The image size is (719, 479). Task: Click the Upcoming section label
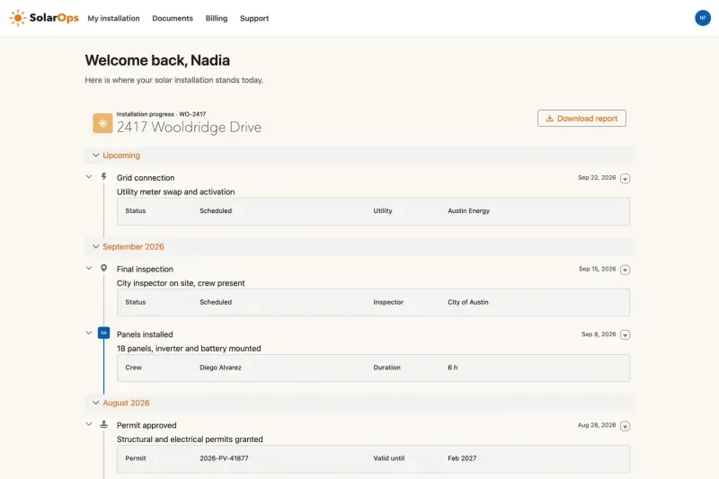click(x=121, y=155)
